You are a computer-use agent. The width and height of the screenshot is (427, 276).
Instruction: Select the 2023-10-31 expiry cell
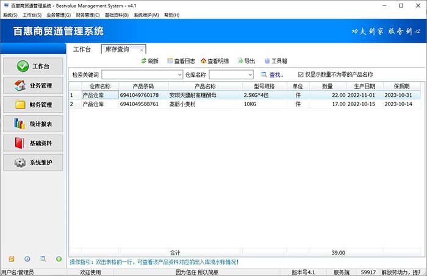click(402, 95)
